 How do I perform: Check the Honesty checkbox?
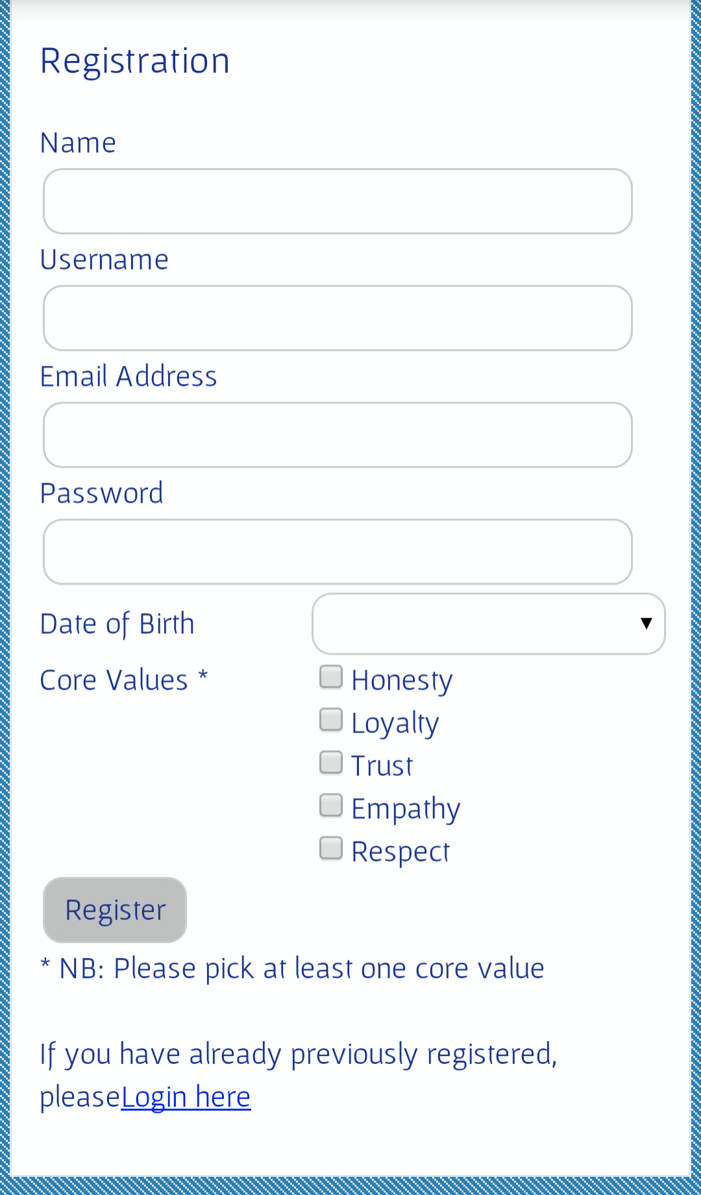pyautogui.click(x=331, y=677)
